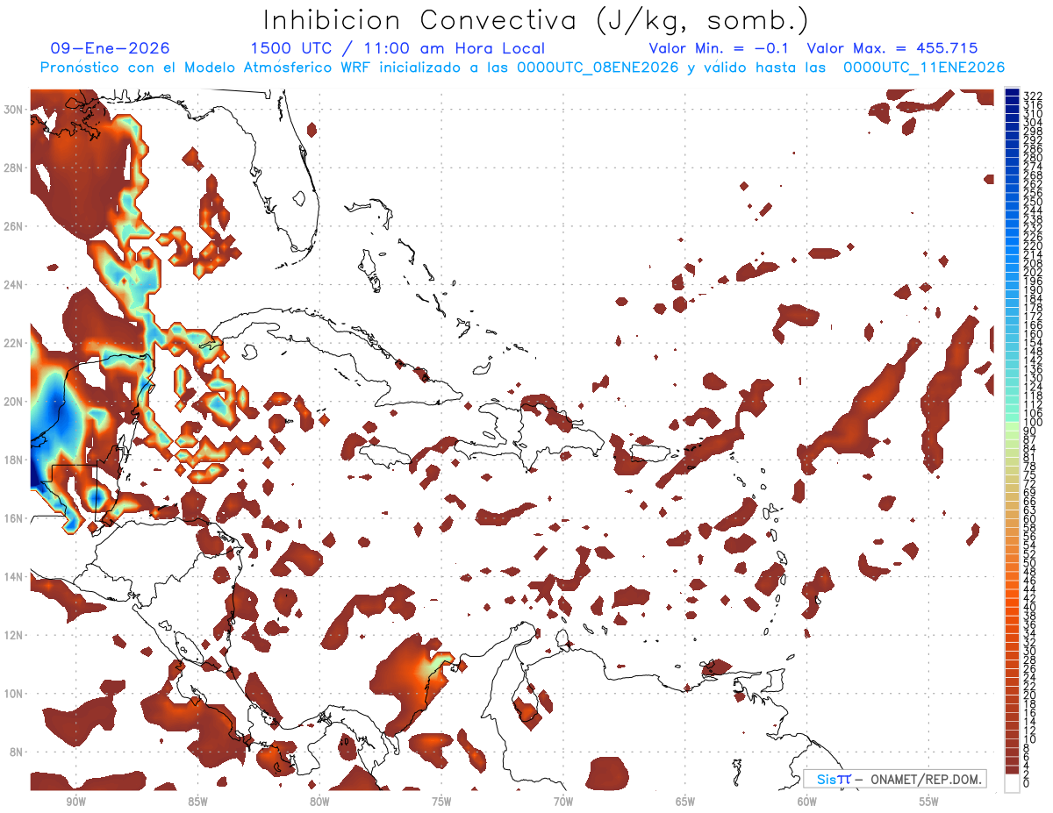Click the 90W longitude axis label

tap(75, 802)
